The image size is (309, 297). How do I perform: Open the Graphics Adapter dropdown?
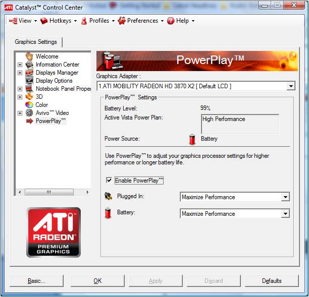291,86
